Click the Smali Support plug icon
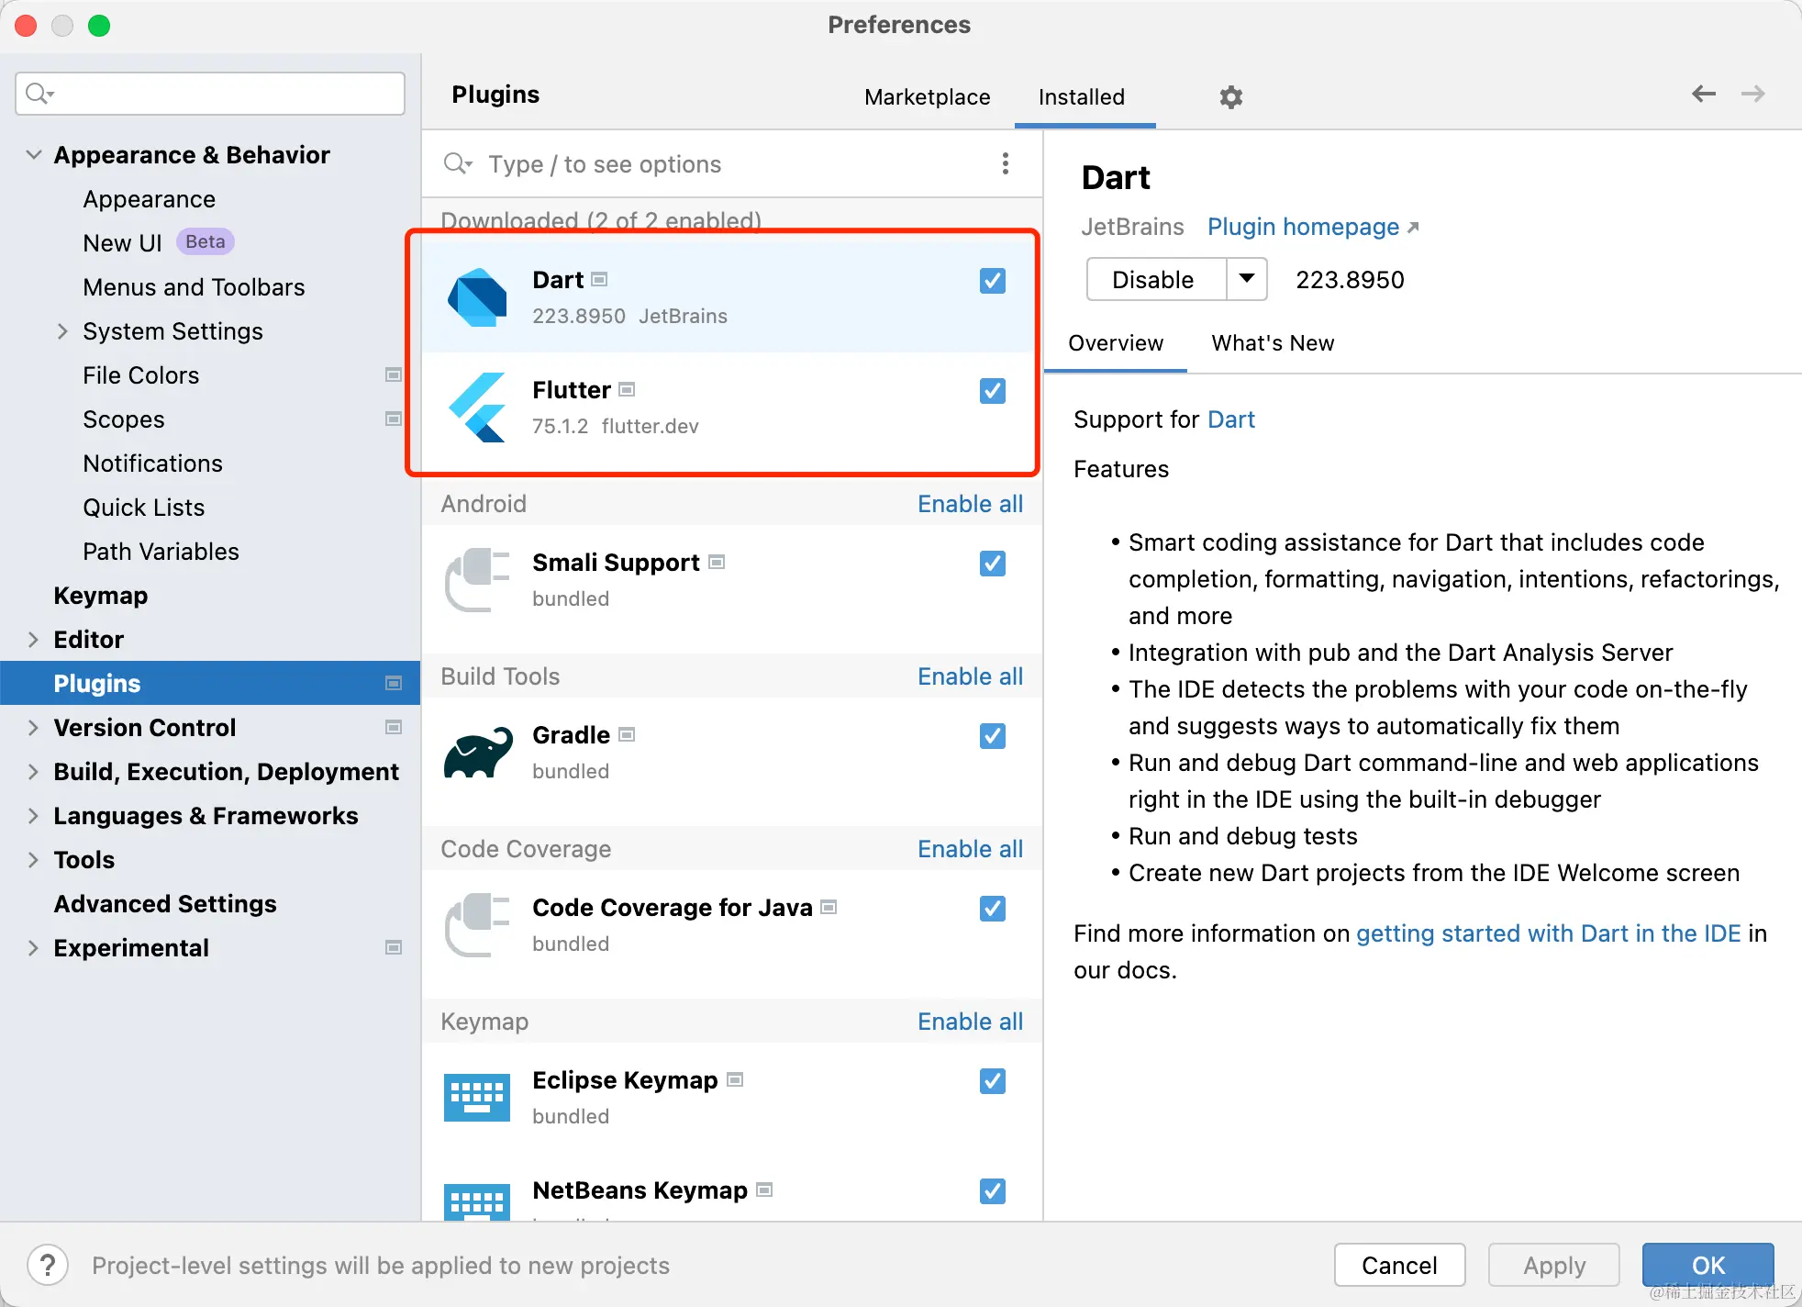This screenshot has width=1802, height=1307. (477, 580)
